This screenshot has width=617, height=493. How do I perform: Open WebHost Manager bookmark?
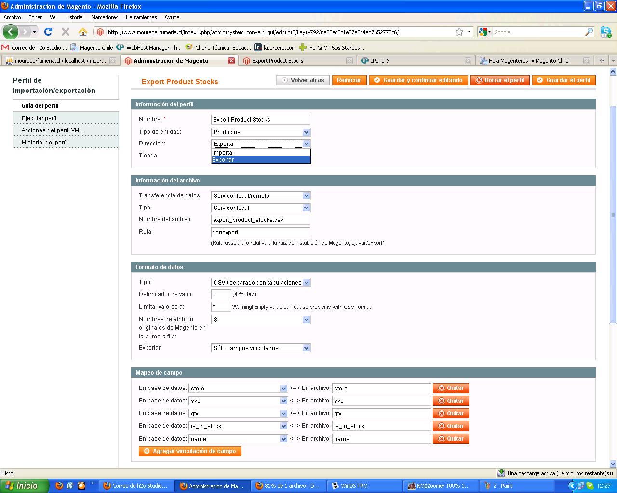(x=149, y=47)
